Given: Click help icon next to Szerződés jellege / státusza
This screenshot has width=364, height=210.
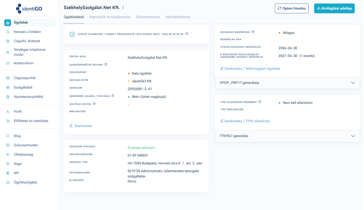Looking at the screenshot, I should point(113,96).
